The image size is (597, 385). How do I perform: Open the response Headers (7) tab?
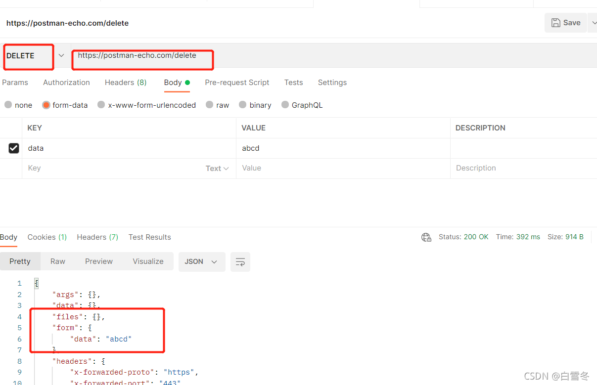tap(97, 237)
